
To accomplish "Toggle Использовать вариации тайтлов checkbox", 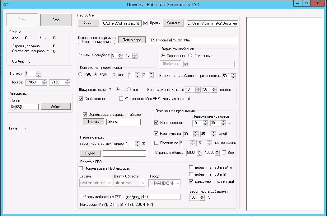I will 85,114.
